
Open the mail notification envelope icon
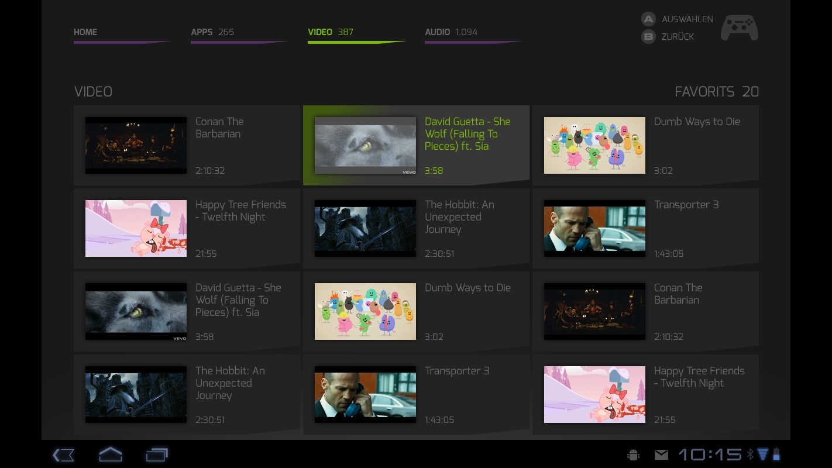(661, 455)
